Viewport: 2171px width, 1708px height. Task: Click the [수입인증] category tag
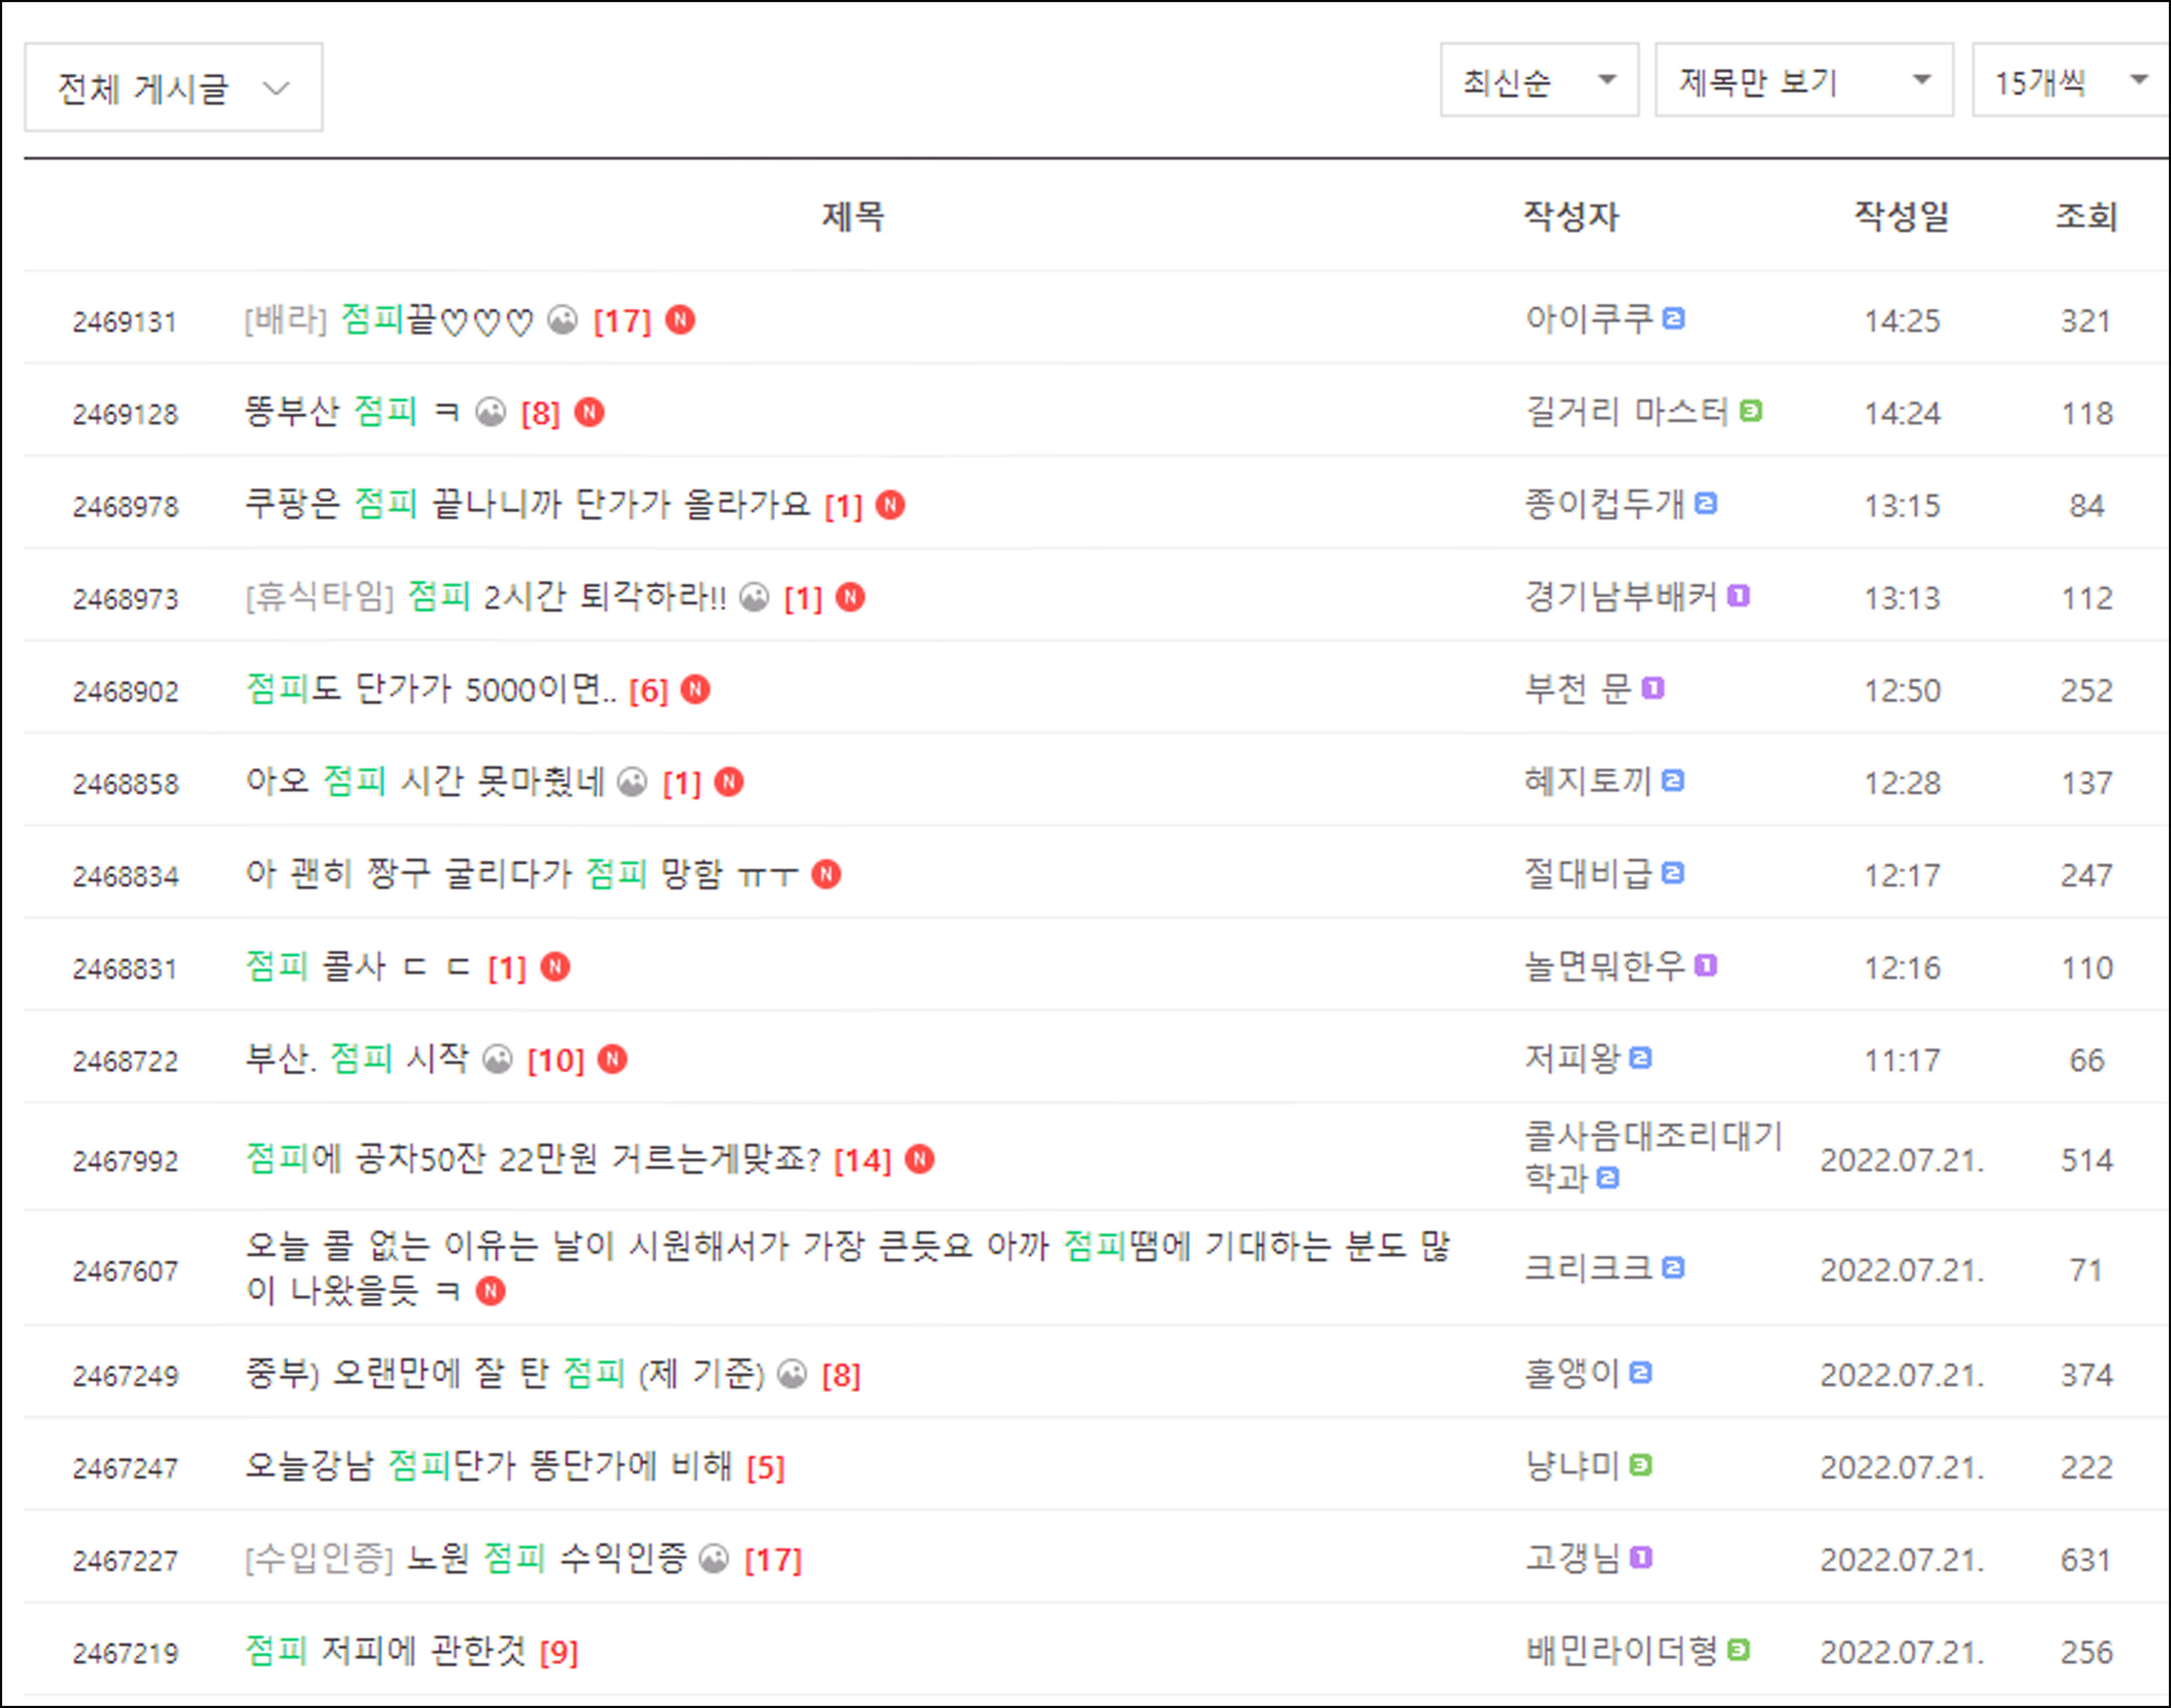[x=319, y=1559]
